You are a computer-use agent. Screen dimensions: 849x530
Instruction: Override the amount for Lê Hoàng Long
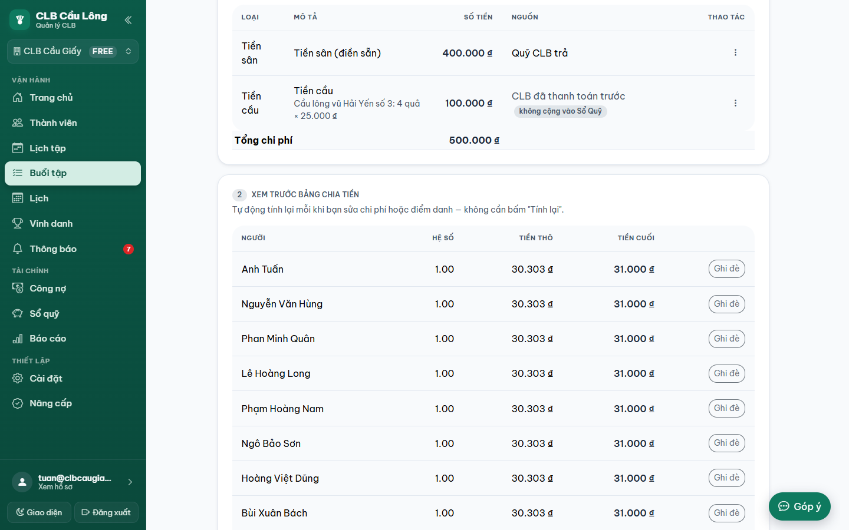[x=727, y=373]
